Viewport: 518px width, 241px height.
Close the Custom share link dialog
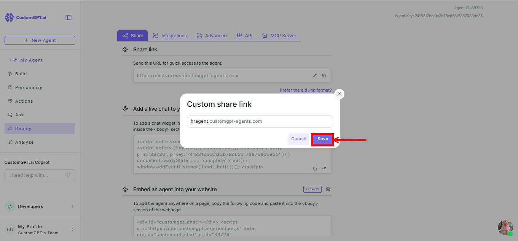[339, 94]
